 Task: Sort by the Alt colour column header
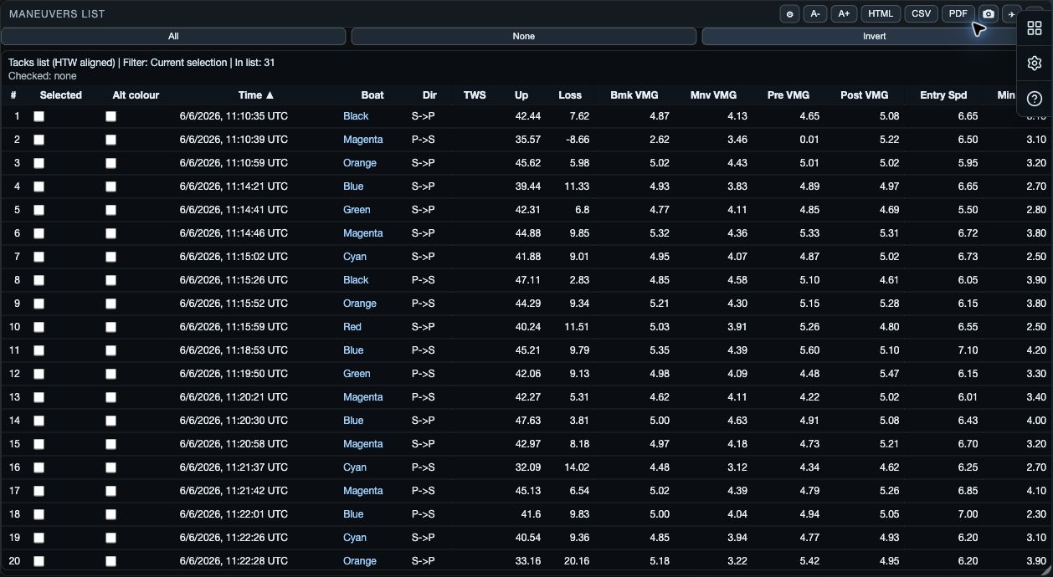pyautogui.click(x=136, y=95)
